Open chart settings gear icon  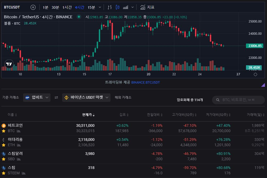coord(255,74)
